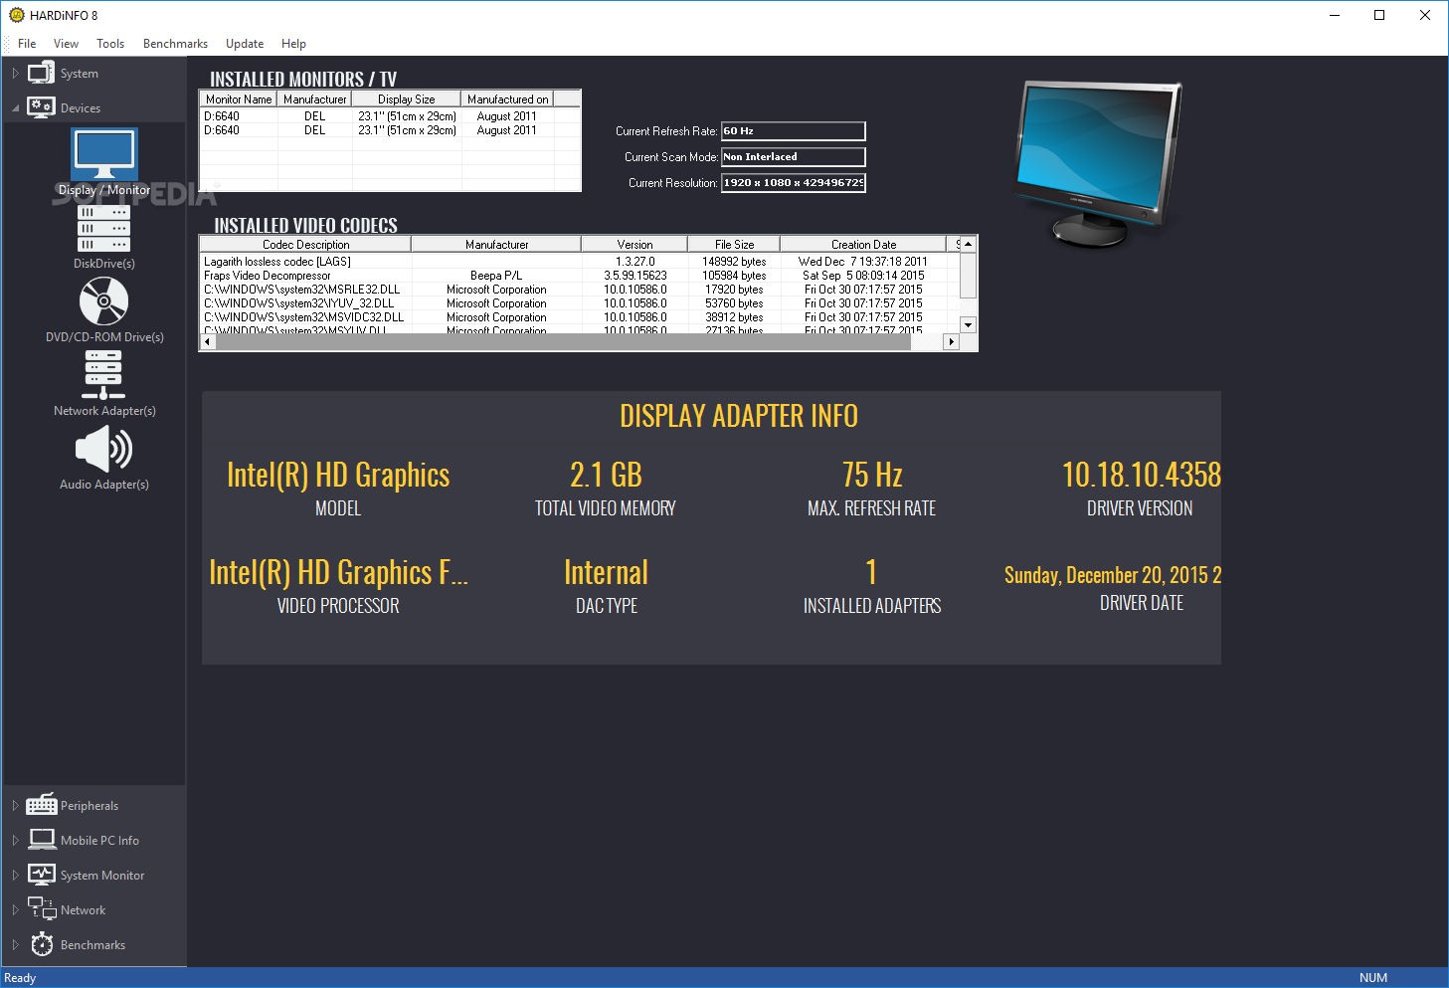Expand the System tree section
The image size is (1449, 988).
tap(15, 74)
